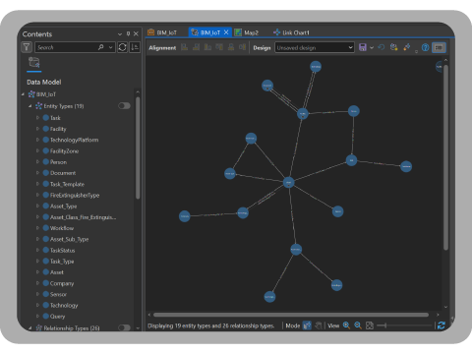The image size is (472, 354).
Task: Click the select mode icon next to Mode
Action: point(307,325)
